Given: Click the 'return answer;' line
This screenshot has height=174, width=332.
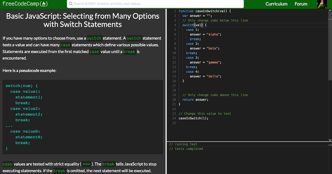Looking at the screenshot, I should 195,100.
